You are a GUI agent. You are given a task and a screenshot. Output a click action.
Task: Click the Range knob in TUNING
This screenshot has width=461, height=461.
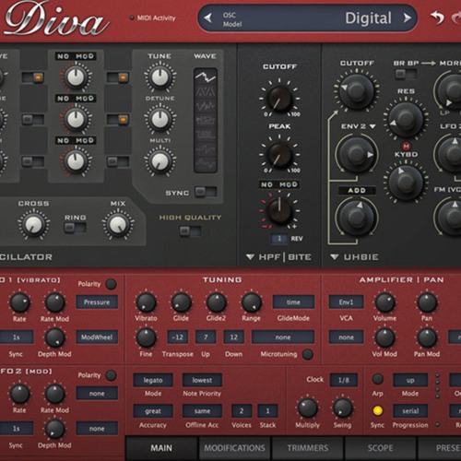(252, 302)
